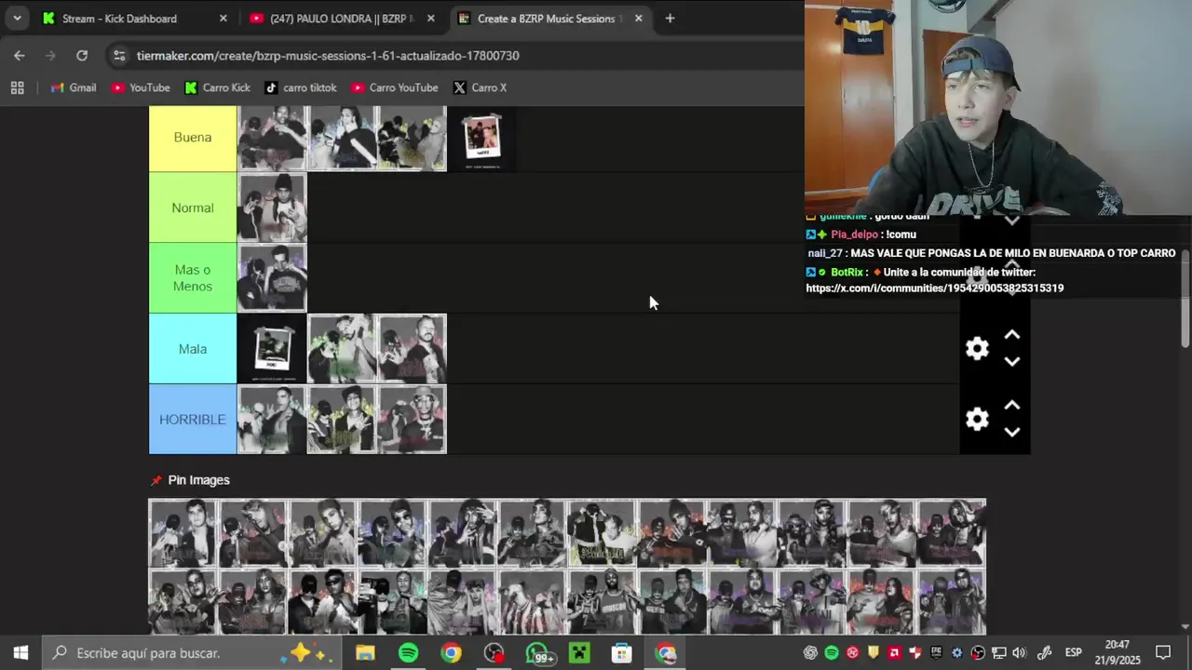The width and height of the screenshot is (1192, 670).
Task: Click the browser back arrow
Action: pos(20,56)
